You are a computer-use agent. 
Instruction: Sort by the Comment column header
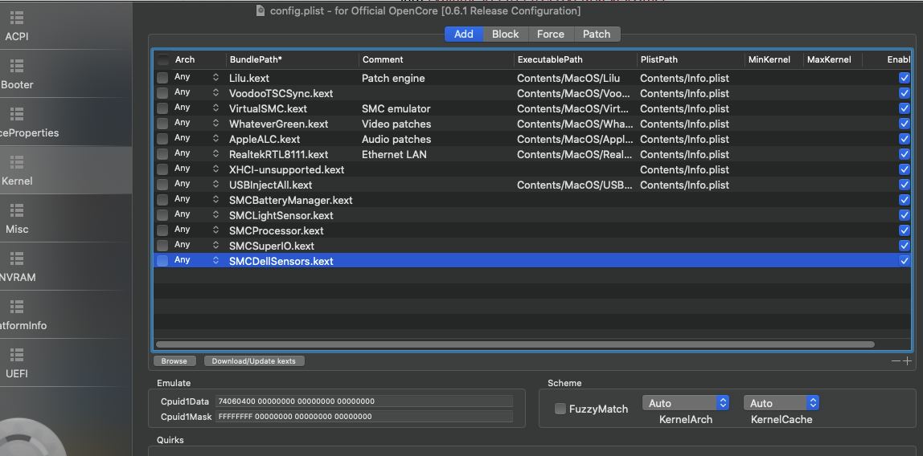pyautogui.click(x=436, y=59)
